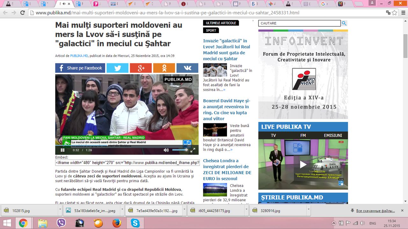Screen dimensions: 408x229
Task: Go back to previous page
Action: (5, 13)
